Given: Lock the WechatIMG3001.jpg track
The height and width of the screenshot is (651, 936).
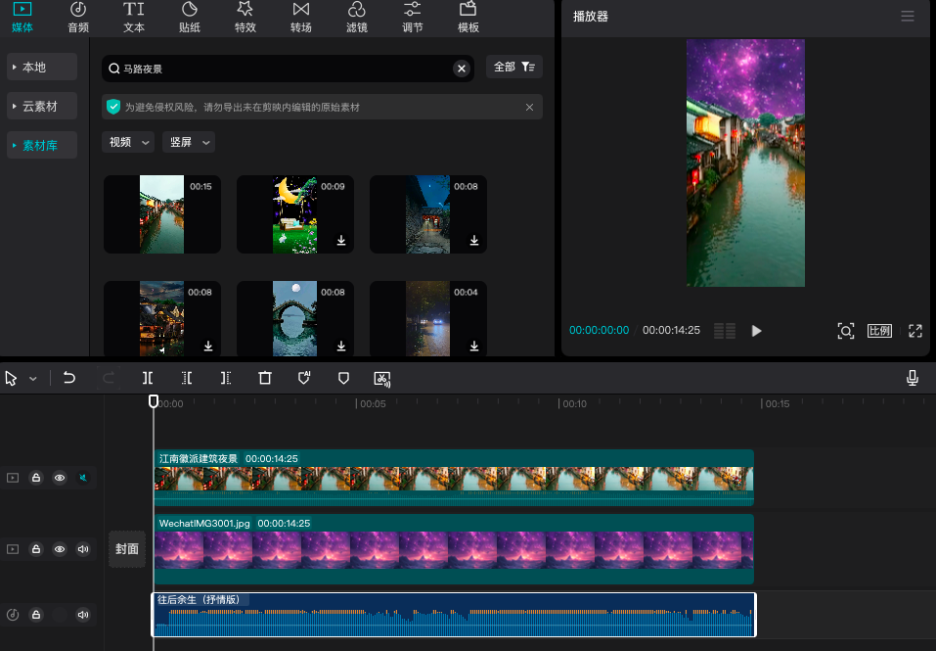Looking at the screenshot, I should tap(36, 549).
